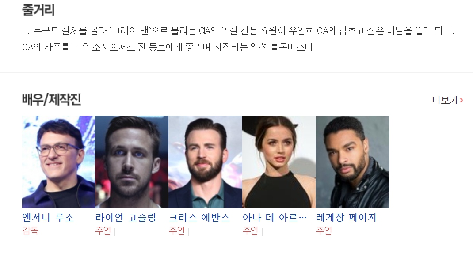Click the 주연 label under 아나 데 아르…
This screenshot has height=253, width=473.
click(250, 231)
